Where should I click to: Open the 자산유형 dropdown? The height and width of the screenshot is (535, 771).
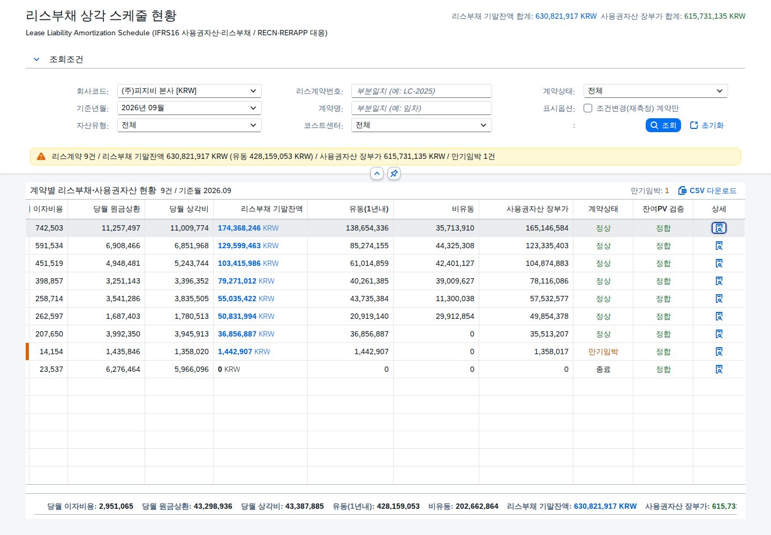point(189,125)
